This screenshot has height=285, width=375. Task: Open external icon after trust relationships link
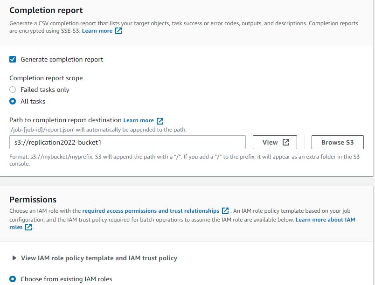(225, 211)
